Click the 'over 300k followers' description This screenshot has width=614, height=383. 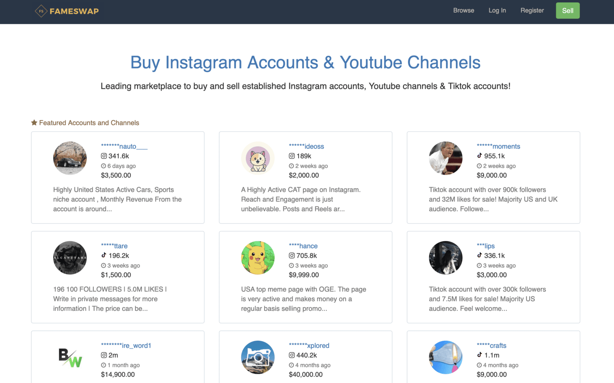(x=487, y=299)
